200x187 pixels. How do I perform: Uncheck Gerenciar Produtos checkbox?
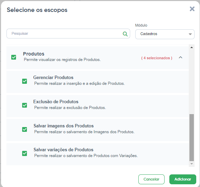[25, 81]
